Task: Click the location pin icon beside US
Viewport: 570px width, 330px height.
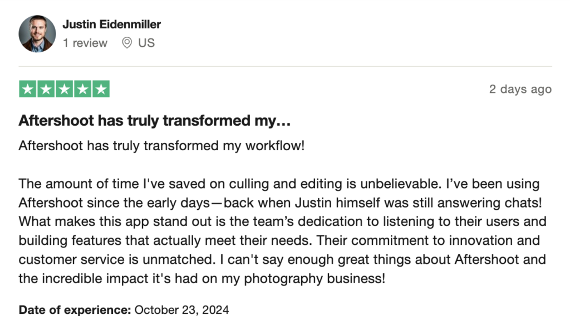Action: click(x=127, y=43)
